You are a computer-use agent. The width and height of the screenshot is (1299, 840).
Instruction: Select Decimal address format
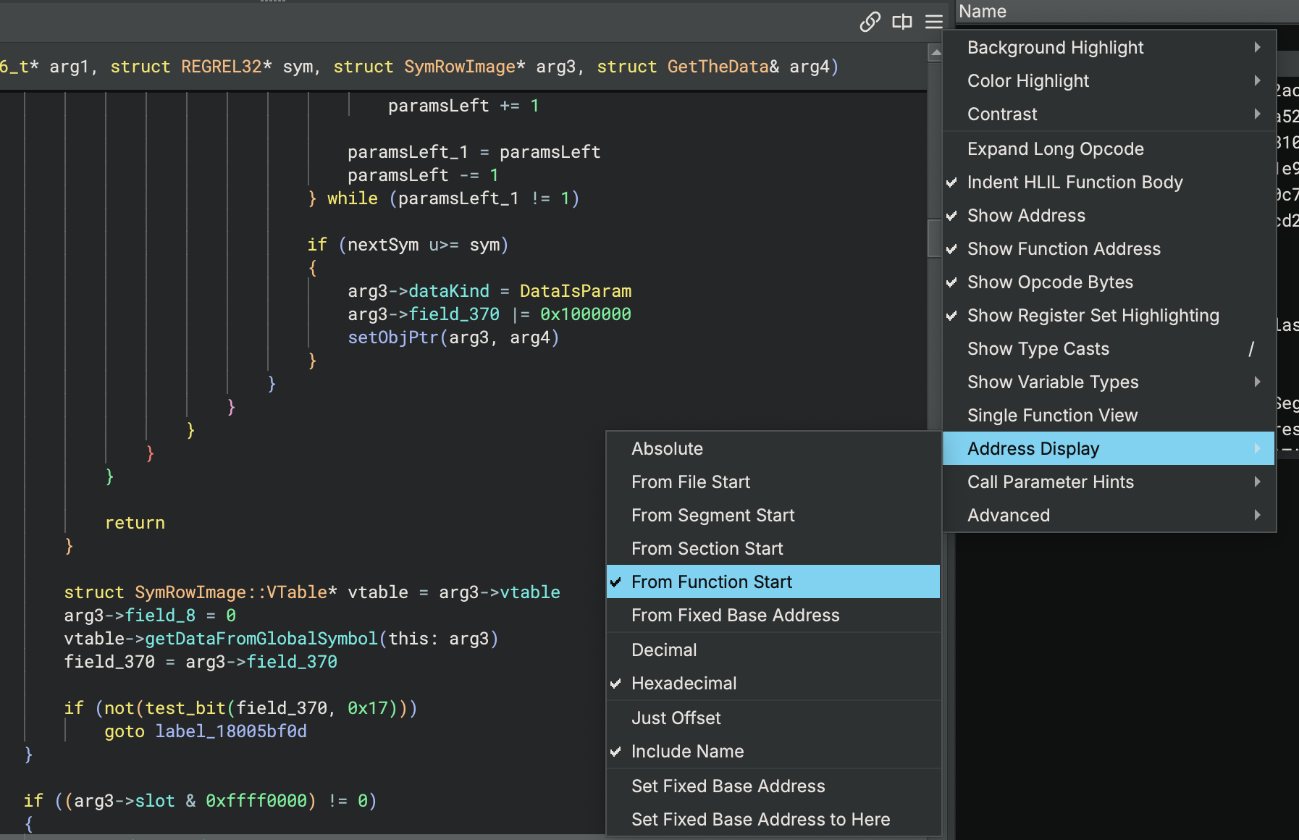coord(664,650)
